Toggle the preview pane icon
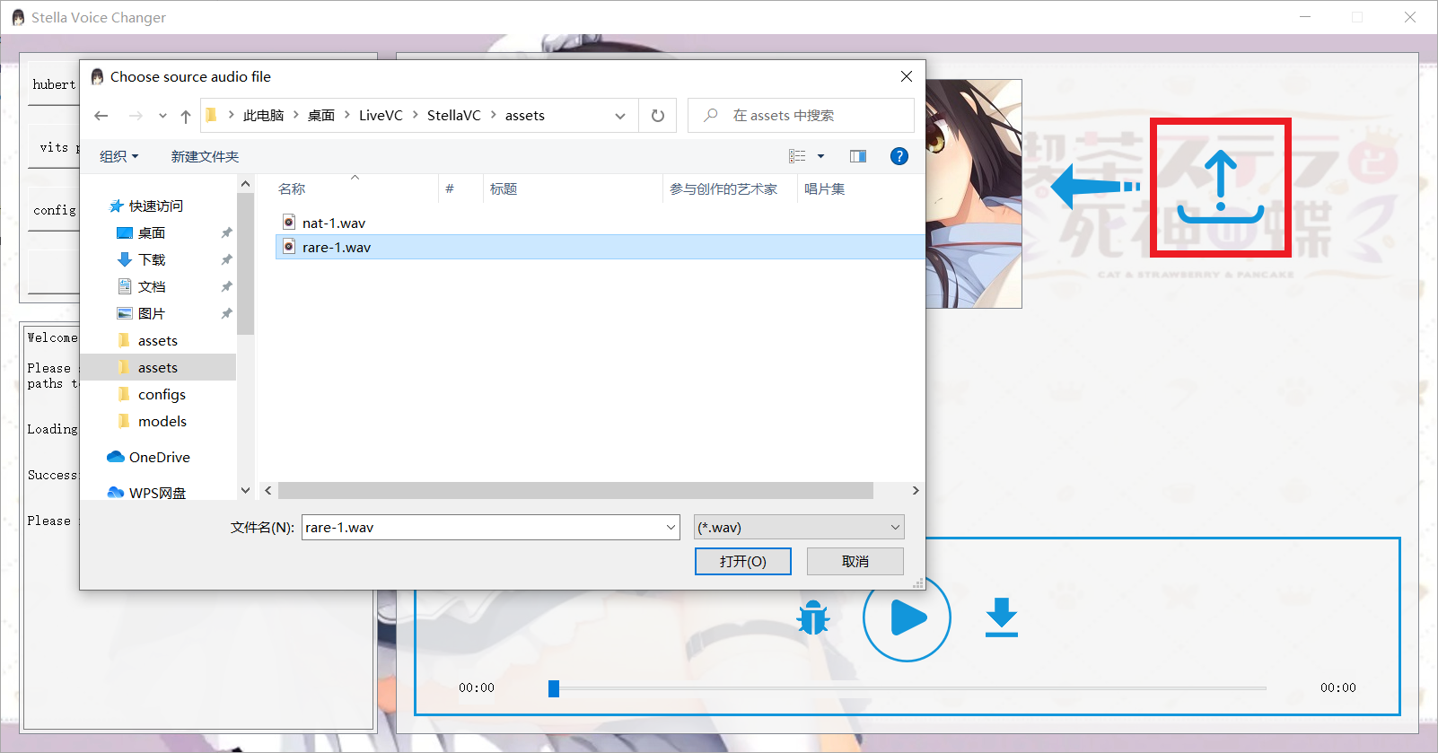The image size is (1438, 753). (858, 156)
